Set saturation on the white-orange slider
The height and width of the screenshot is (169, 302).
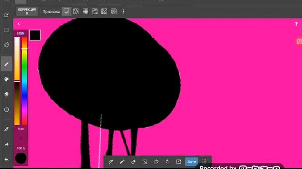point(17,59)
